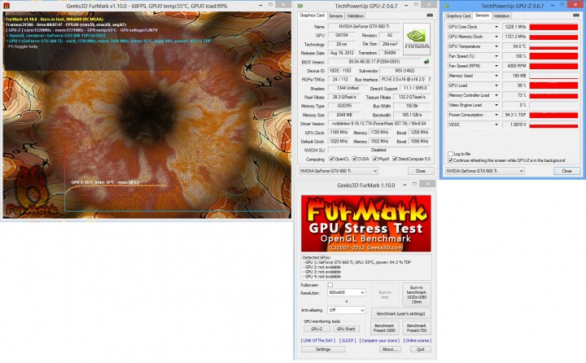The image size is (586, 363).
Task: Open the Memory Used sensor dropdown
Action: coord(496,76)
